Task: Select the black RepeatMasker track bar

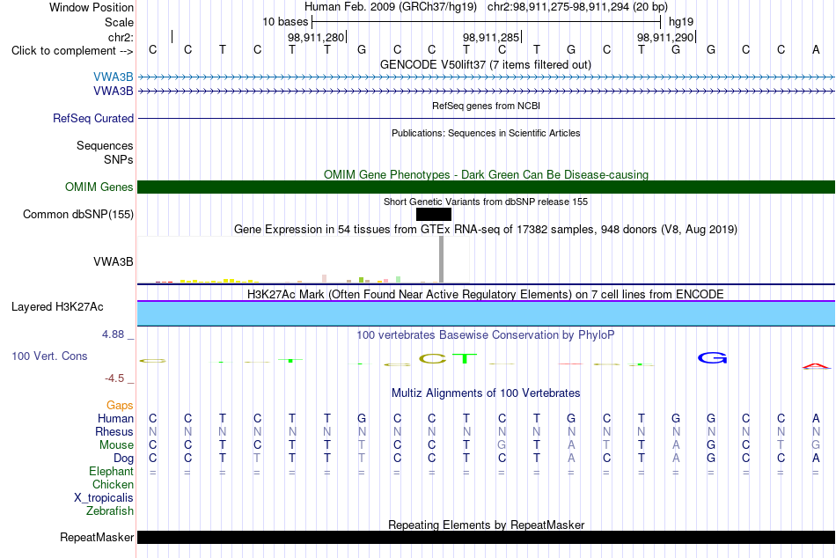Action: click(x=486, y=537)
